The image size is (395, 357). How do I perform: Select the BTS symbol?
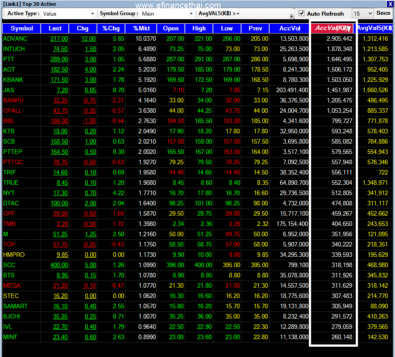(9, 275)
